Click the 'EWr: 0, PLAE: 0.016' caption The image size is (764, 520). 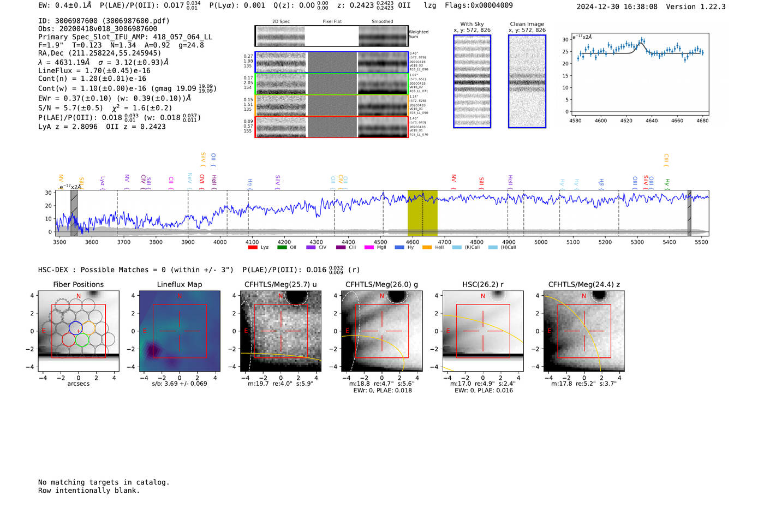pyautogui.click(x=484, y=391)
